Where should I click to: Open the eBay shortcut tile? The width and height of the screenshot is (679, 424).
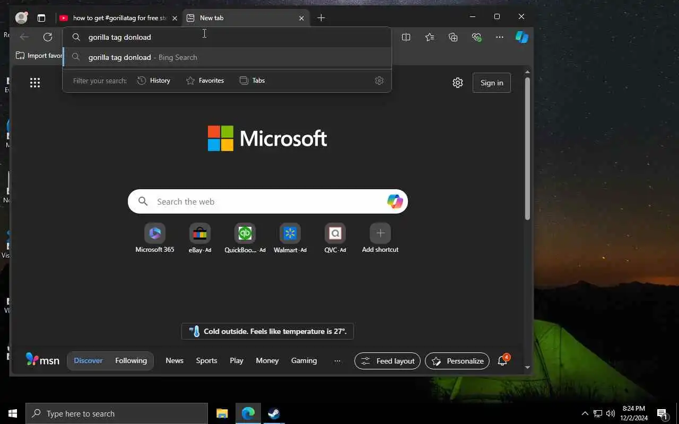pos(200,238)
